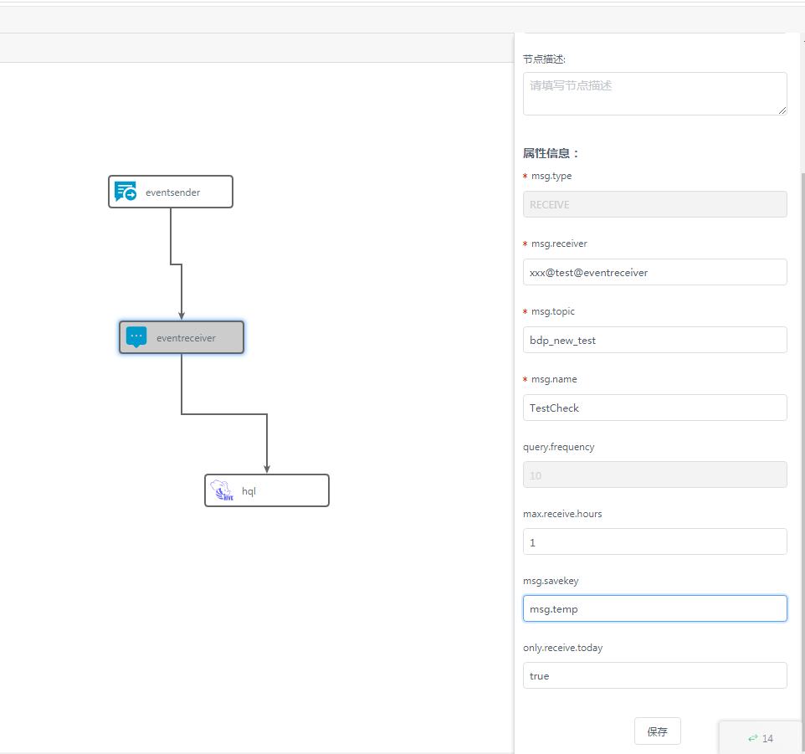Click the connector arrow into hql node

click(267, 444)
